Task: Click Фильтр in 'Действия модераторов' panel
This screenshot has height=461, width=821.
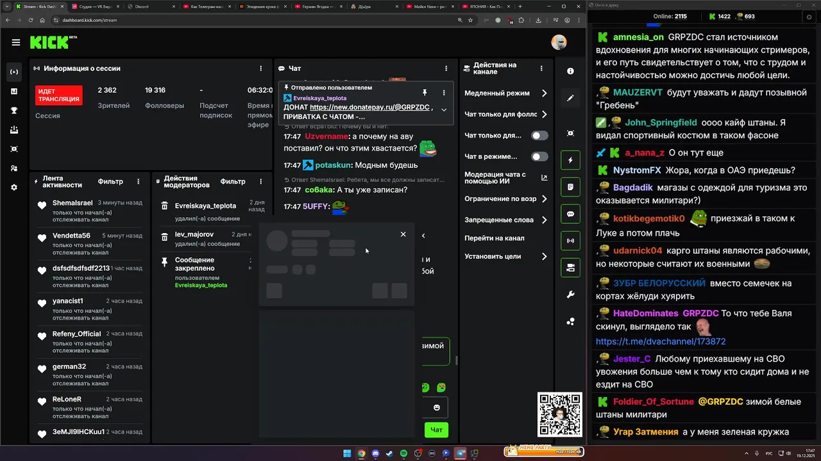Action: click(x=233, y=182)
